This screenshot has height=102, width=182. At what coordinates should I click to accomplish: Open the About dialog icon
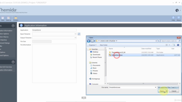[179, 18]
